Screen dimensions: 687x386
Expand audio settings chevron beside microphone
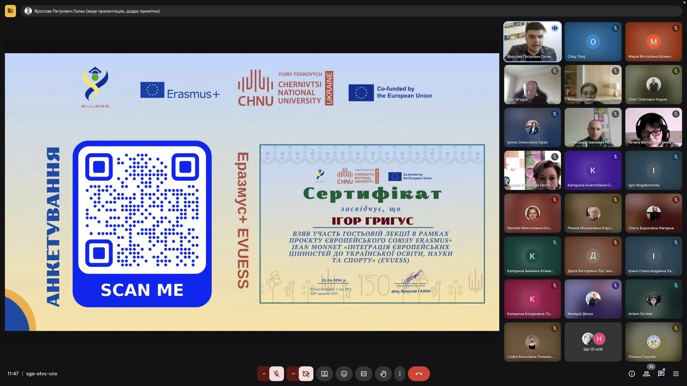point(264,374)
